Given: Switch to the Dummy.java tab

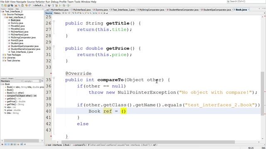Looking at the screenshot, I should pos(101,10).
